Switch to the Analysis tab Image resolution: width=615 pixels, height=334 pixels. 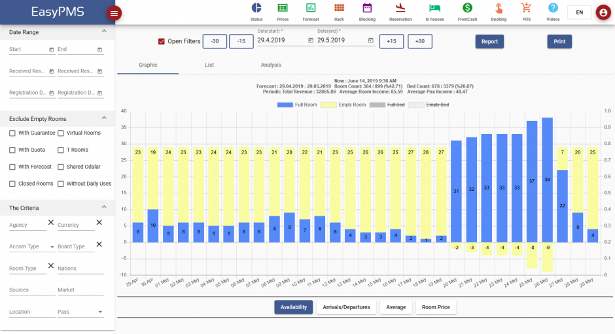271,65
